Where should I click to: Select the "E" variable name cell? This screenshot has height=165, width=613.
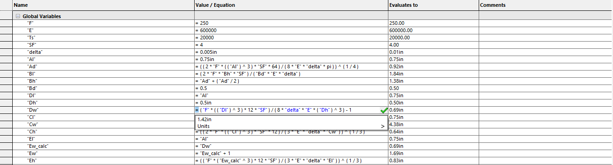(103, 30)
